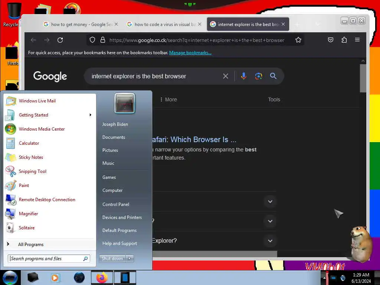The width and height of the screenshot is (380, 285).
Task: Open Windows Live Mail
Action: [50, 101]
